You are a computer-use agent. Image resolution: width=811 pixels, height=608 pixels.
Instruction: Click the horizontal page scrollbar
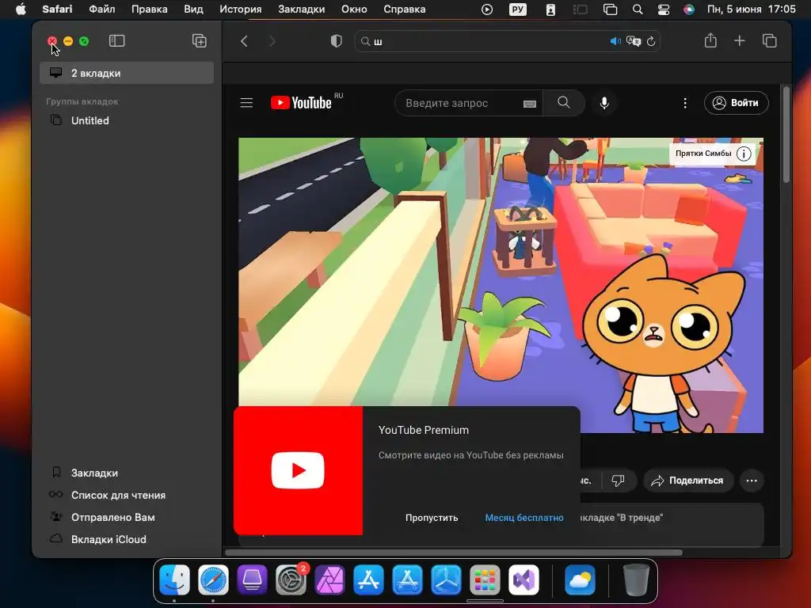click(454, 553)
